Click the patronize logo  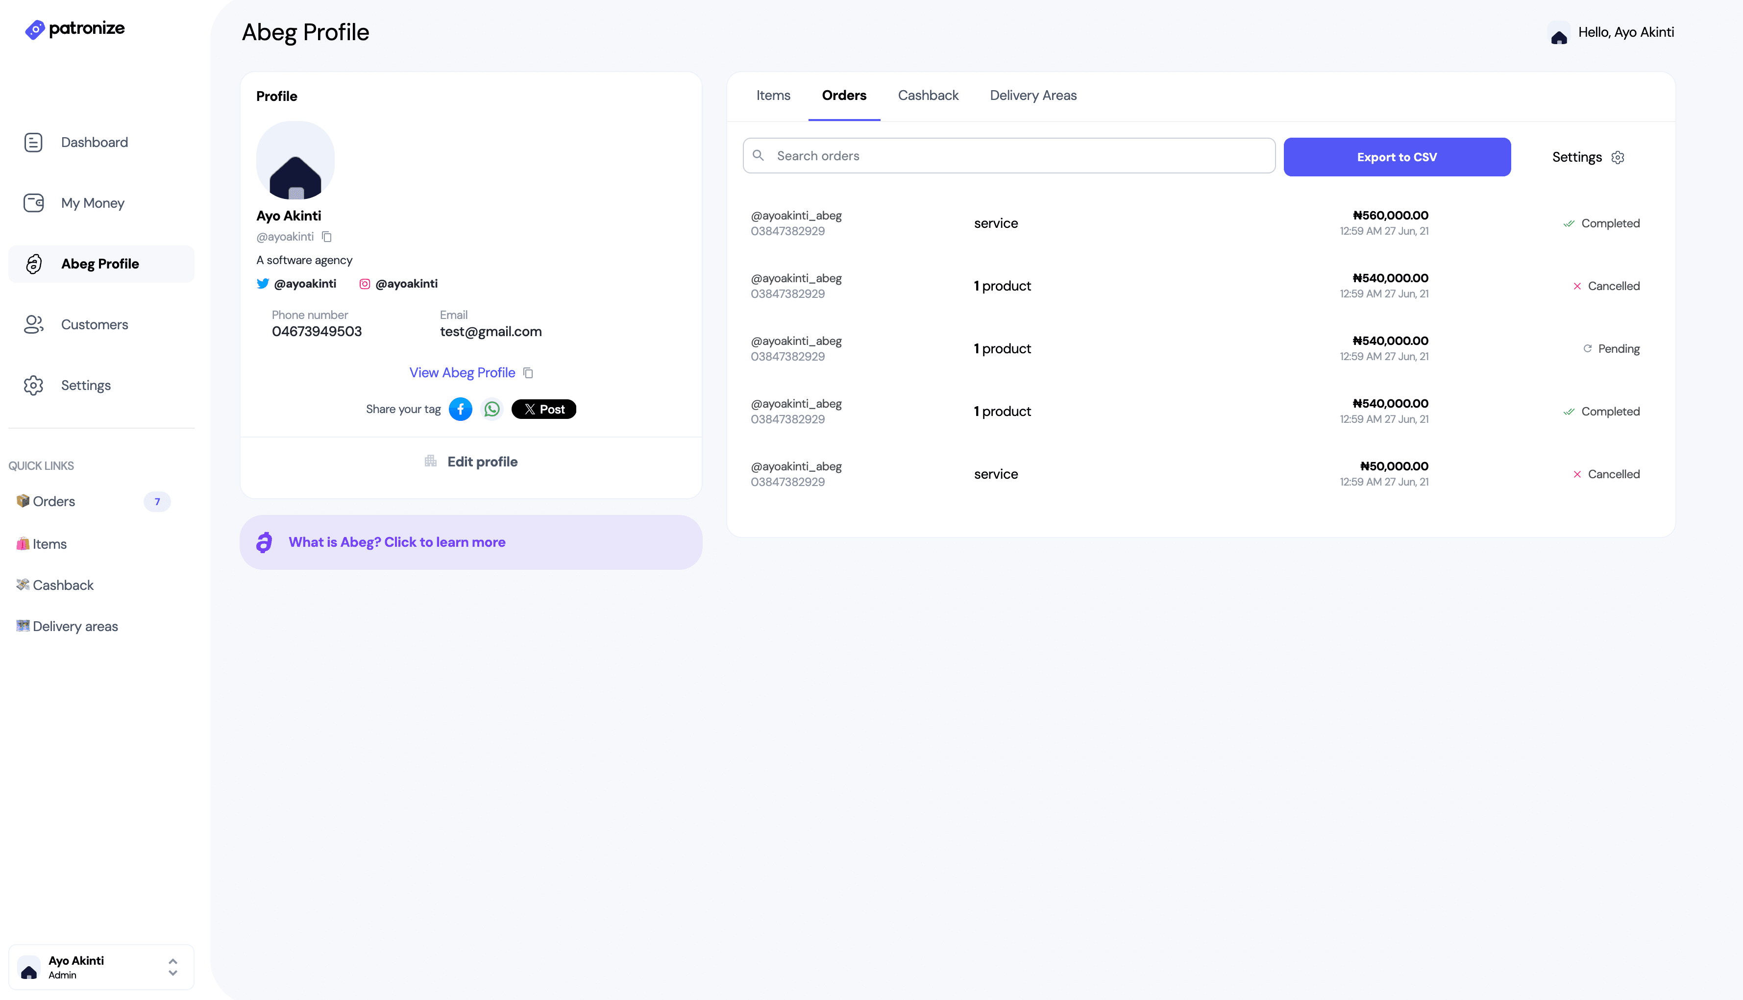click(x=74, y=29)
